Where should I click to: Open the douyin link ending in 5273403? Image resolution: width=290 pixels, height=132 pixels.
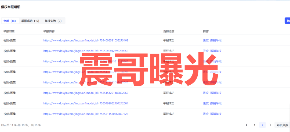[86, 40]
